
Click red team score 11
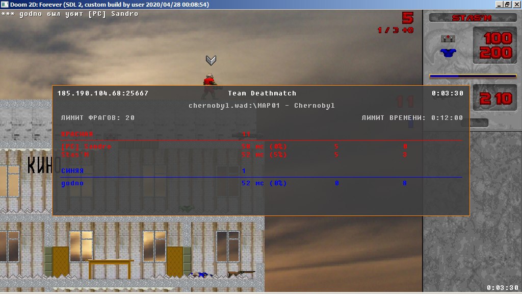246,134
